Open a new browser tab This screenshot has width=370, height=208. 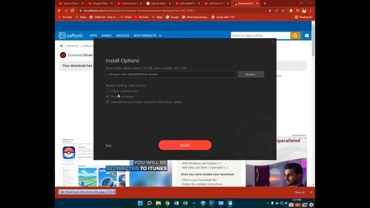click(x=265, y=3)
